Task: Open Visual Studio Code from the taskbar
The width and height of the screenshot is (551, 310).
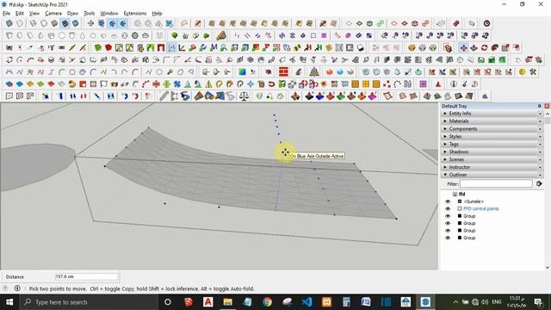Action: [x=306, y=302]
